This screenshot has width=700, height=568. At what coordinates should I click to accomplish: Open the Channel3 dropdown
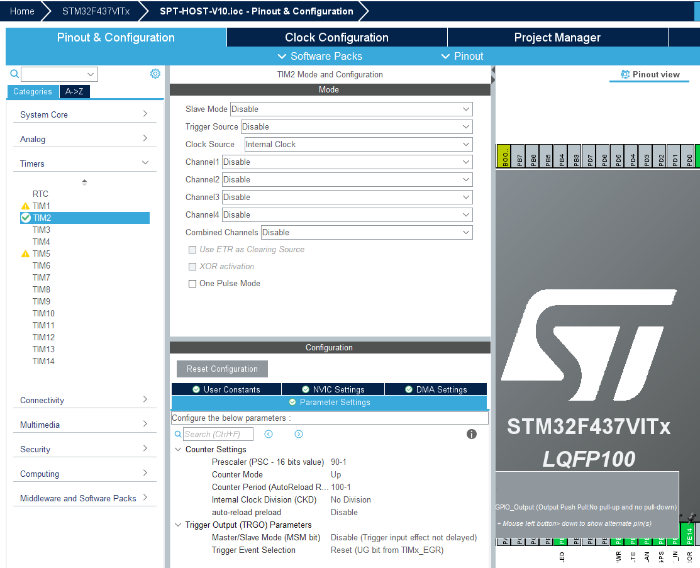(347, 197)
